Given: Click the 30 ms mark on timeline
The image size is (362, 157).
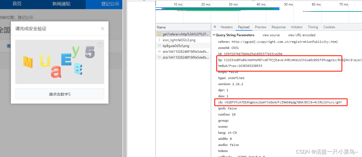Looking at the screenshot, I should (233, 4).
